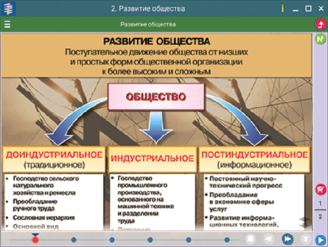Close the window with X button
Image resolution: width=328 pixels, height=247 pixels.
pyautogui.click(x=321, y=9)
